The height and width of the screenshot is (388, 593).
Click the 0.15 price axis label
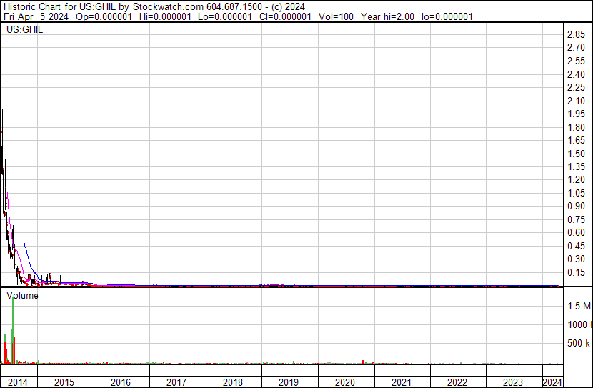point(576,273)
